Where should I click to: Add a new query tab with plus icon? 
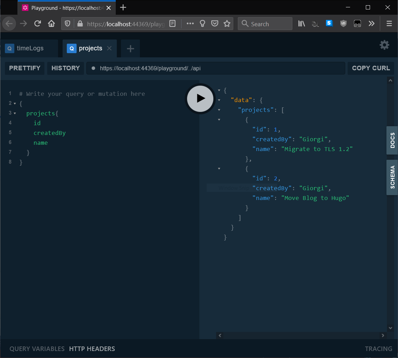[130, 49]
